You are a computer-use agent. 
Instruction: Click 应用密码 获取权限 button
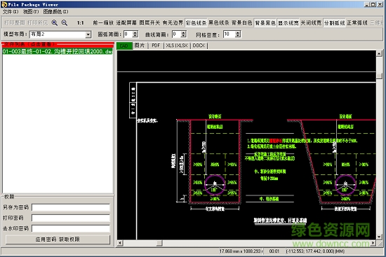pyautogui.click(x=58, y=239)
